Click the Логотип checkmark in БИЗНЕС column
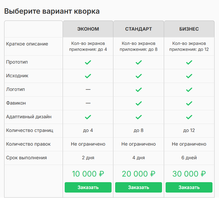 click(189, 90)
